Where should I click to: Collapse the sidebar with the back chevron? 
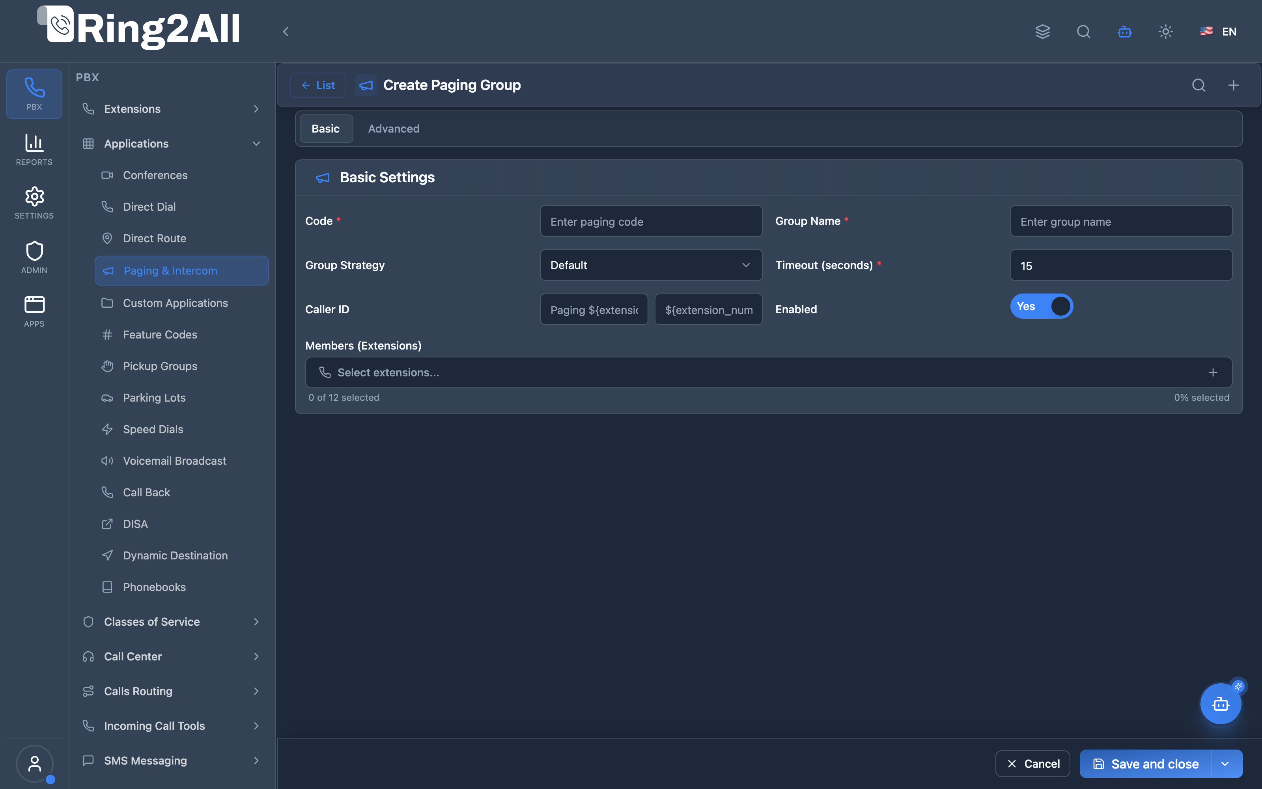(x=285, y=31)
